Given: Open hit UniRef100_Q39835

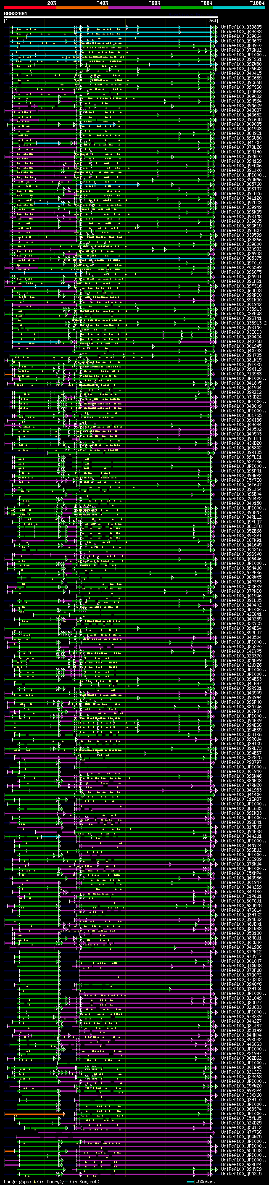Looking at the screenshot, I should (x=241, y=27).
